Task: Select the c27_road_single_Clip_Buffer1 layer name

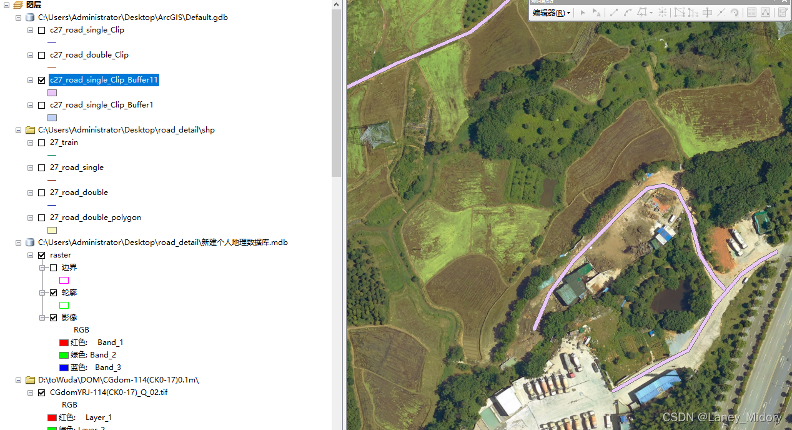Action: click(x=101, y=105)
